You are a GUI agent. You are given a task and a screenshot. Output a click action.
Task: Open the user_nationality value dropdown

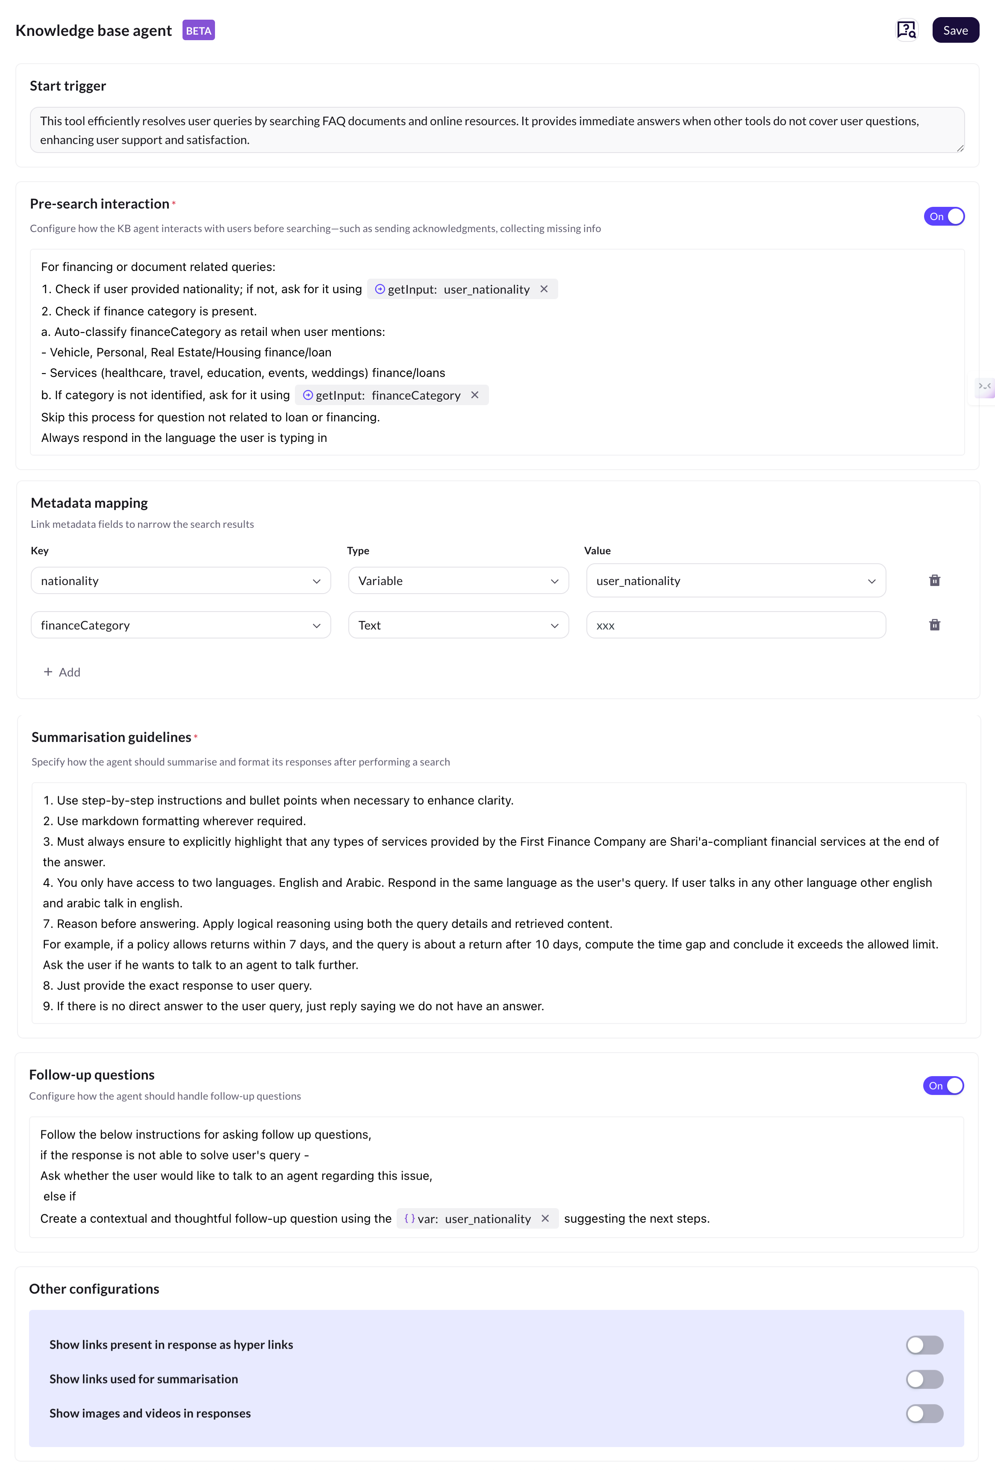click(x=736, y=581)
